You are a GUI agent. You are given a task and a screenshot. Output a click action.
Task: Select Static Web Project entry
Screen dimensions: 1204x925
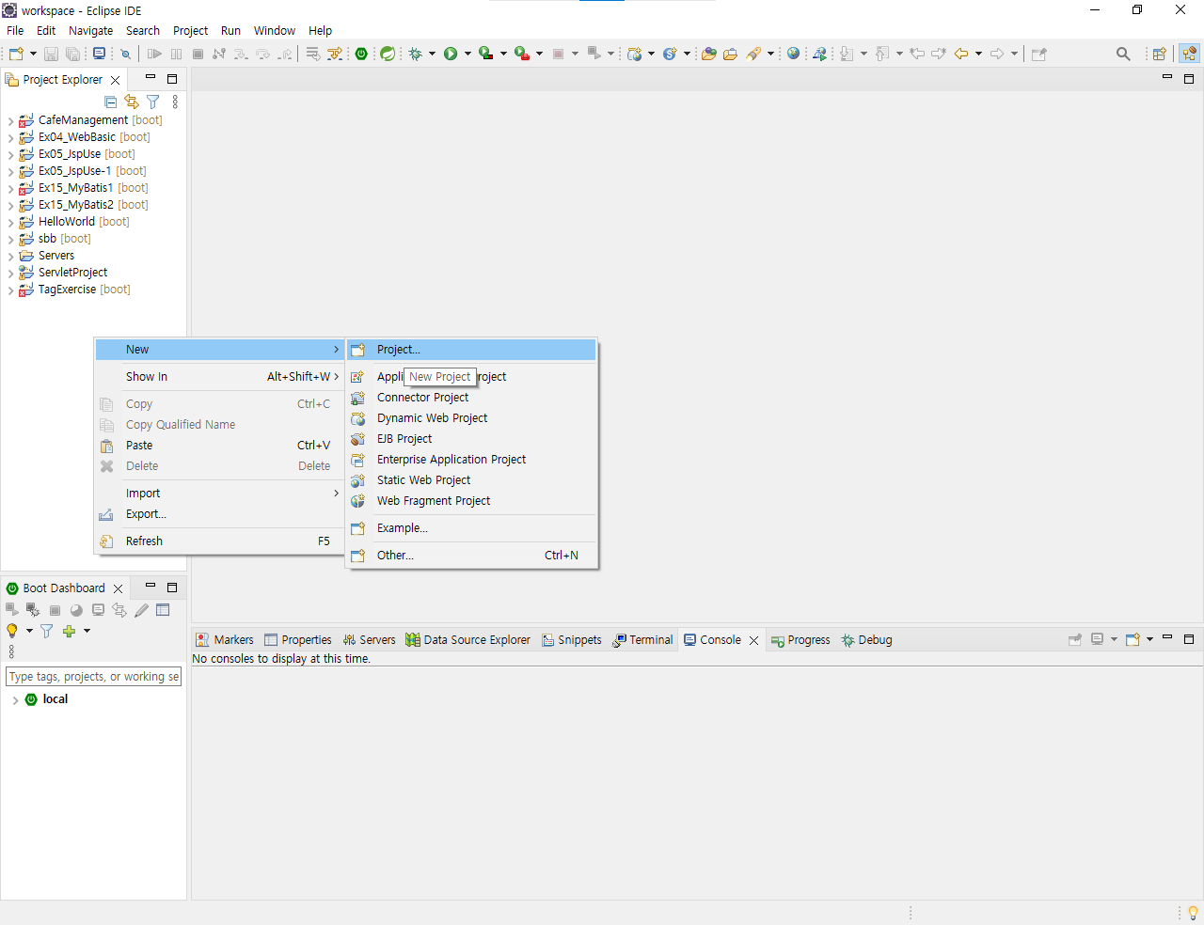(471, 480)
